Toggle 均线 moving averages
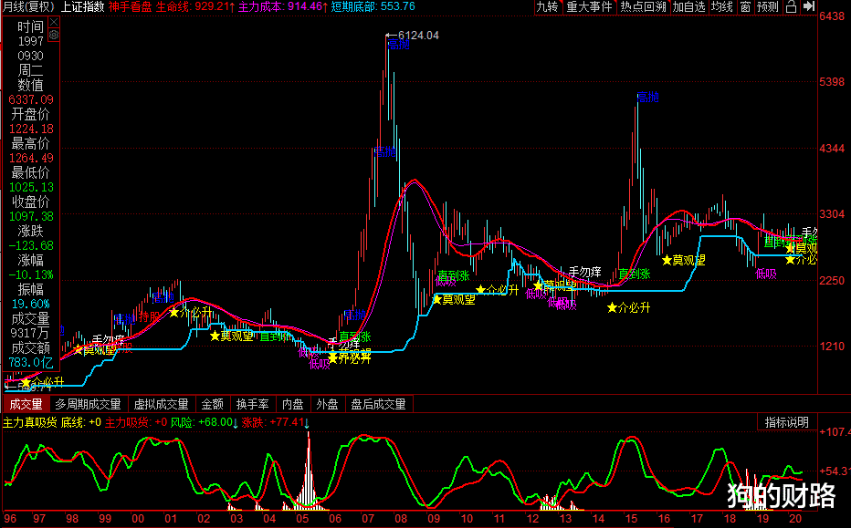 coord(722,6)
